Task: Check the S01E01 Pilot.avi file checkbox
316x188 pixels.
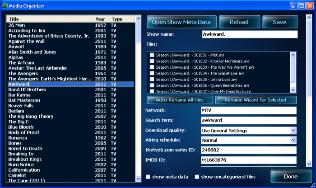Action: (x=152, y=55)
